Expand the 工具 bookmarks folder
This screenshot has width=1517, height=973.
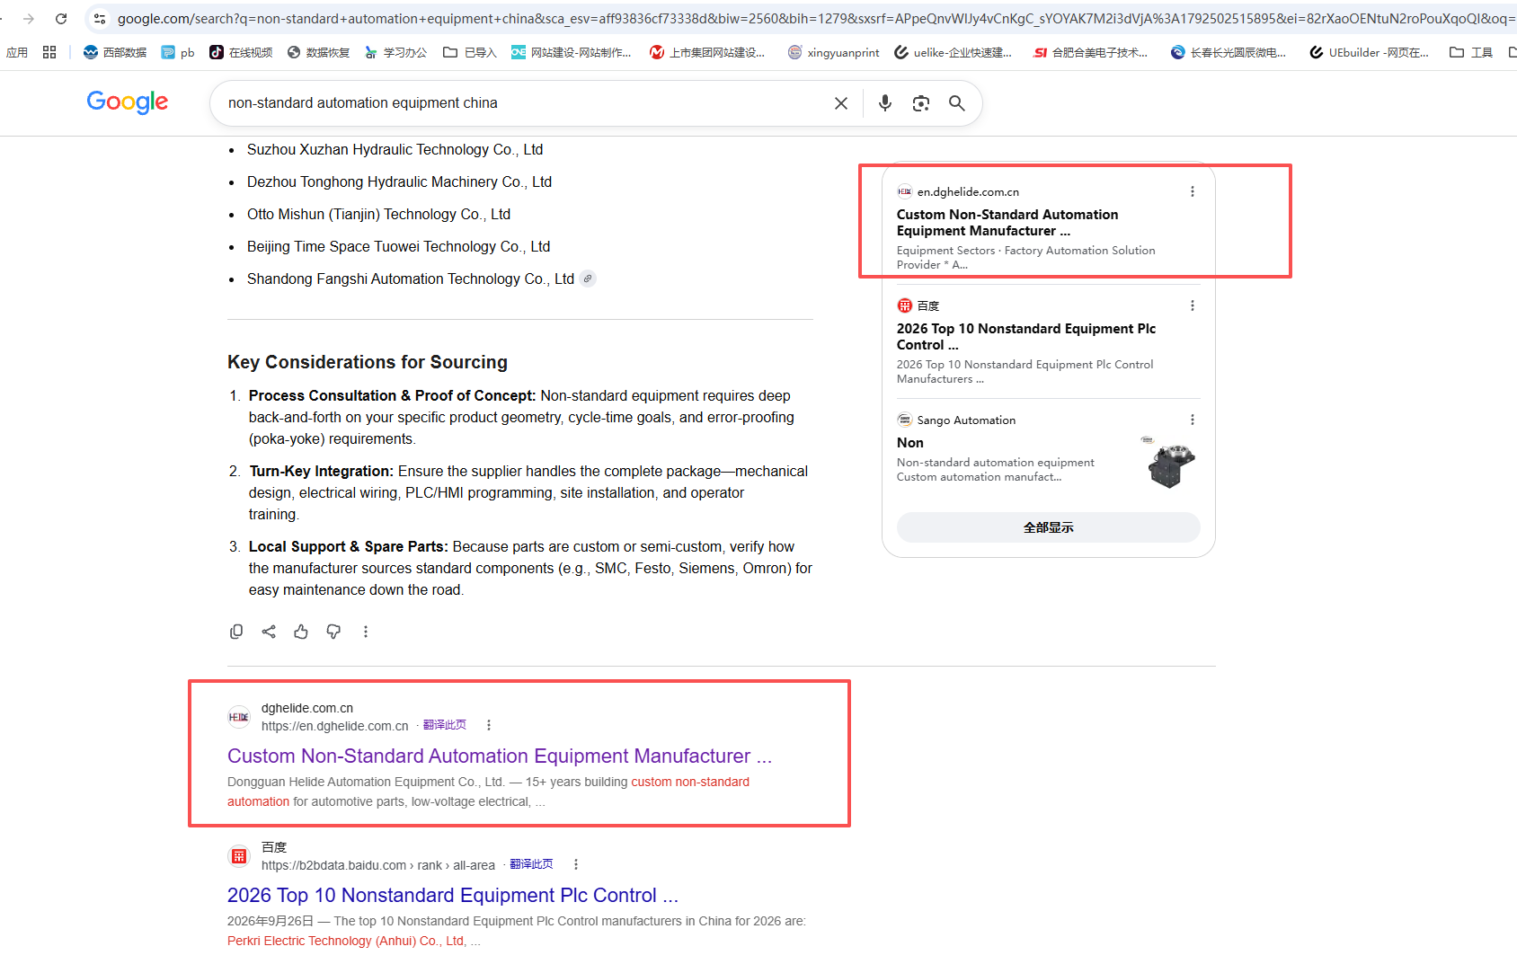[1471, 52]
